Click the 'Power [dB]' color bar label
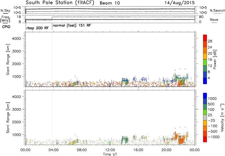 (x=215, y=59)
